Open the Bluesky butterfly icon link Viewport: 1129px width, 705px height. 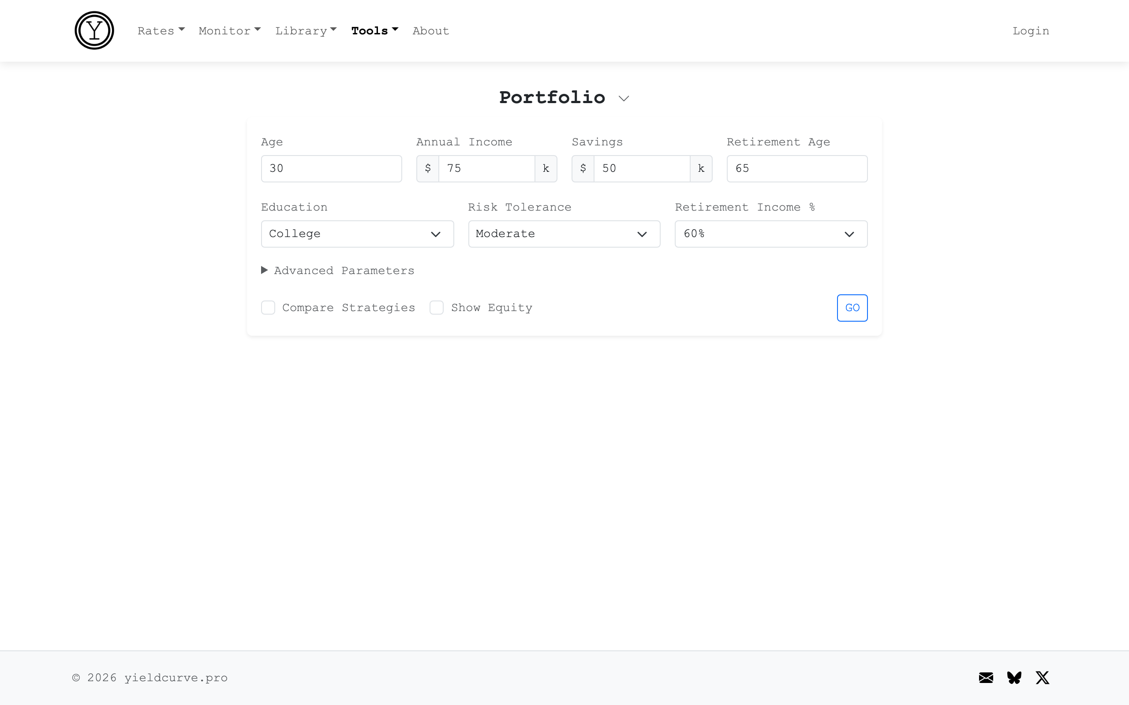(x=1014, y=678)
